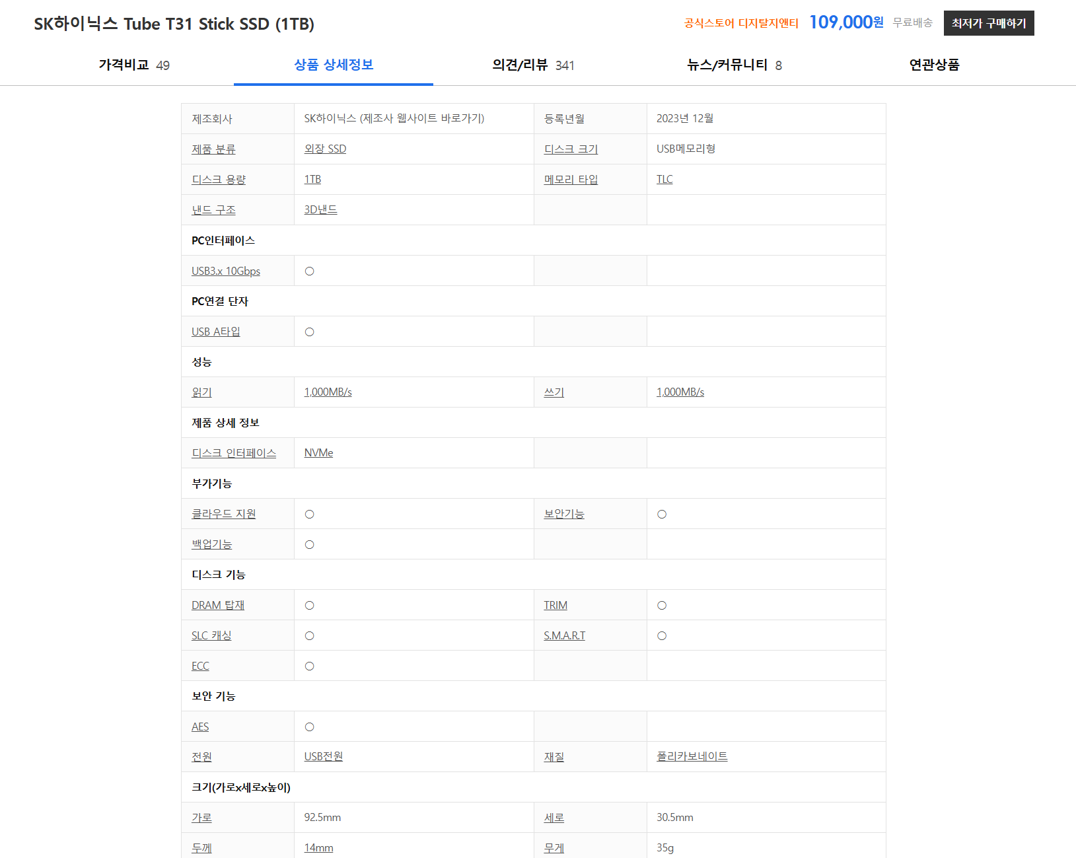Click the 109,000원 price
The image size is (1076, 858).
(846, 22)
